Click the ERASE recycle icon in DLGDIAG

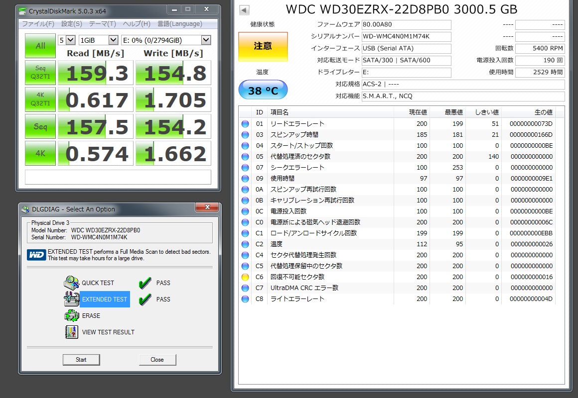click(72, 315)
